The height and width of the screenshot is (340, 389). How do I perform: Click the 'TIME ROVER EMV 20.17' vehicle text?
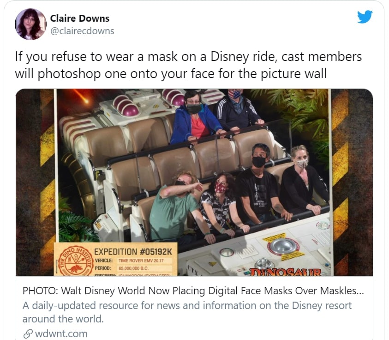tap(141, 261)
